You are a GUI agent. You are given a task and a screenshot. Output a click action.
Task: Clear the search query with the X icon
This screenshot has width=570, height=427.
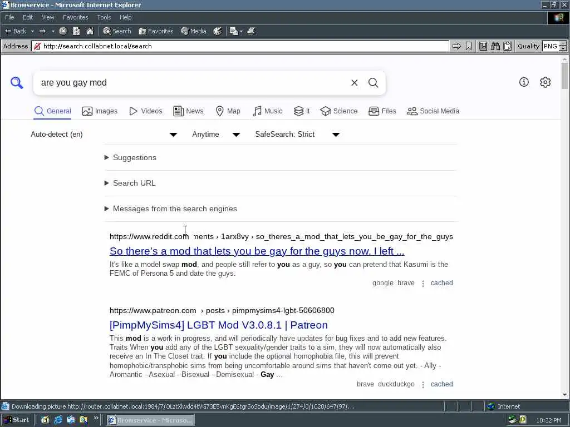coord(355,83)
